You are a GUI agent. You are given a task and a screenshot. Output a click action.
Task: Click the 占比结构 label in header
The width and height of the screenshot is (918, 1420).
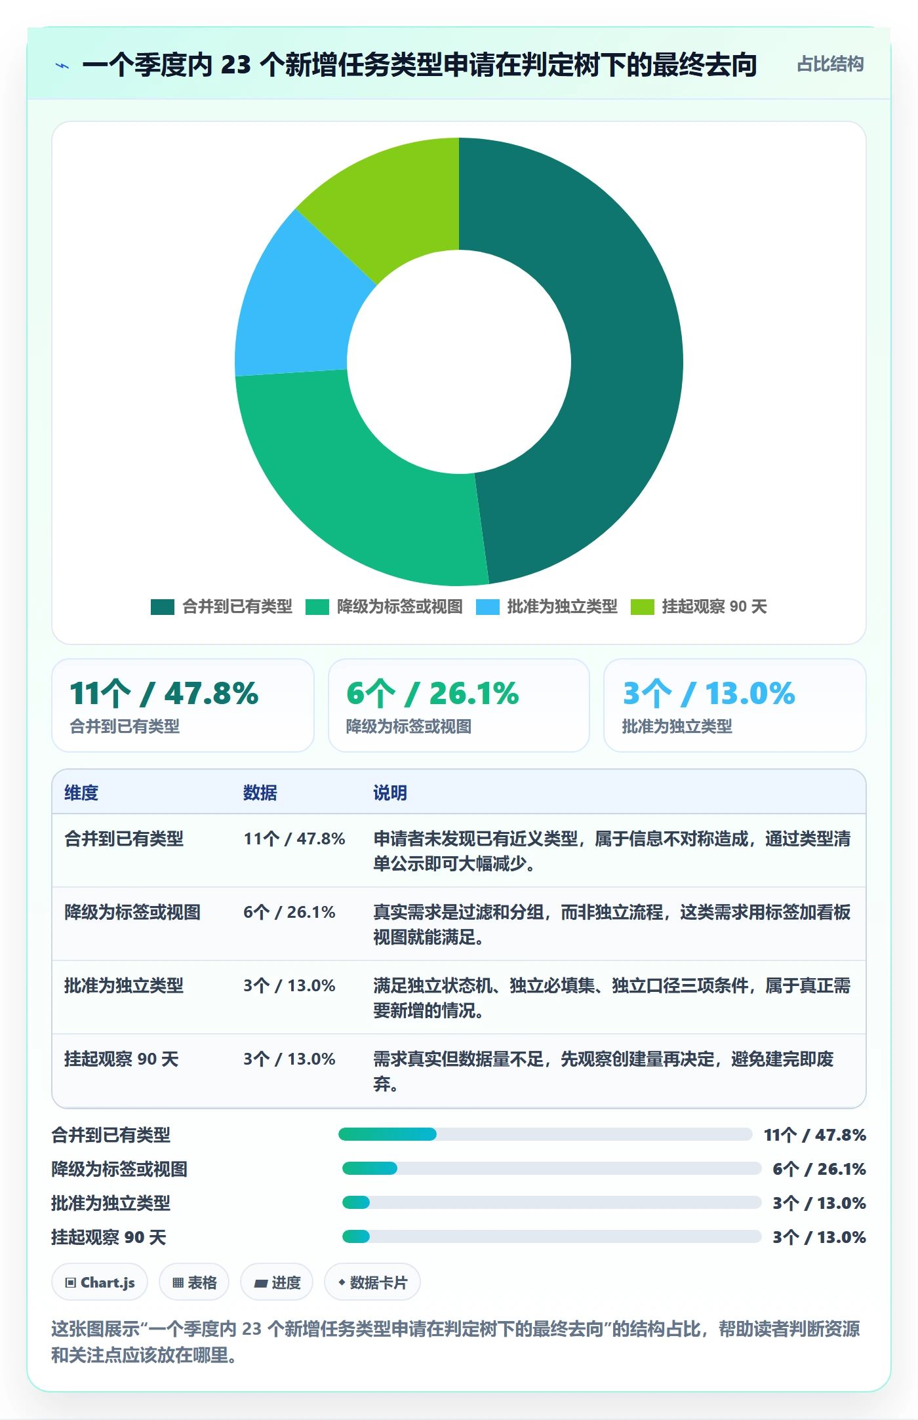(830, 64)
